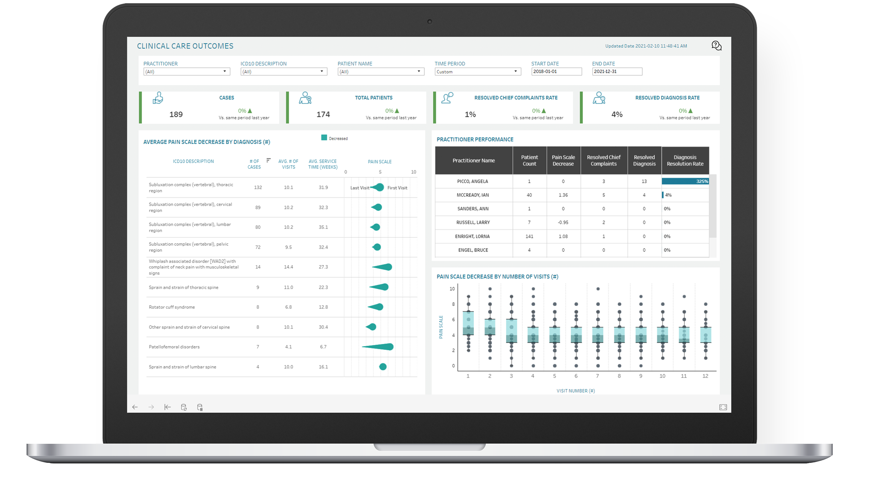Viewport: 869px width, 484px height.
Task: Click the 174 total patients value
Action: pyautogui.click(x=323, y=114)
